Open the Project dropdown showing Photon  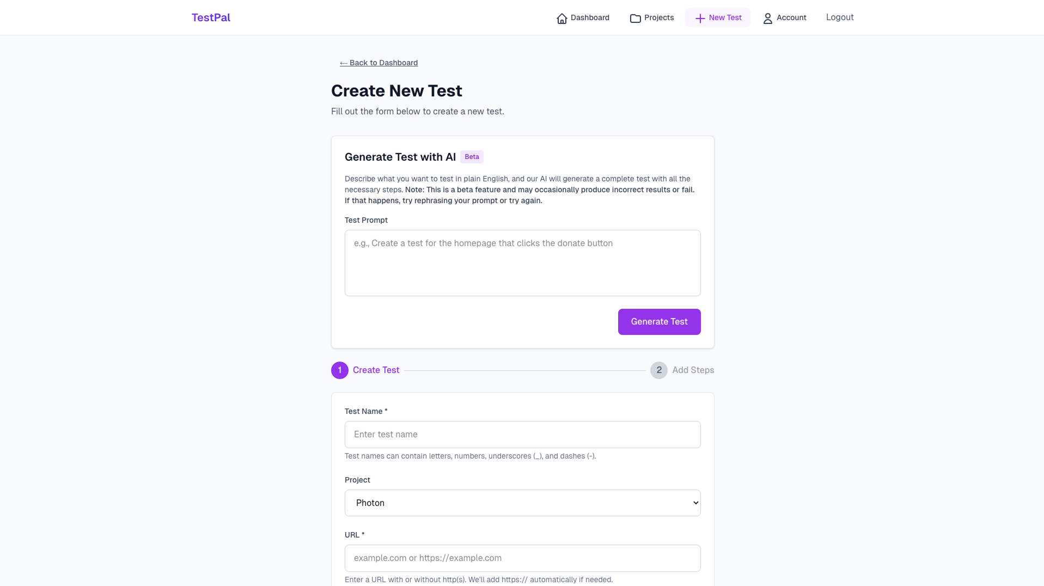[522, 503]
